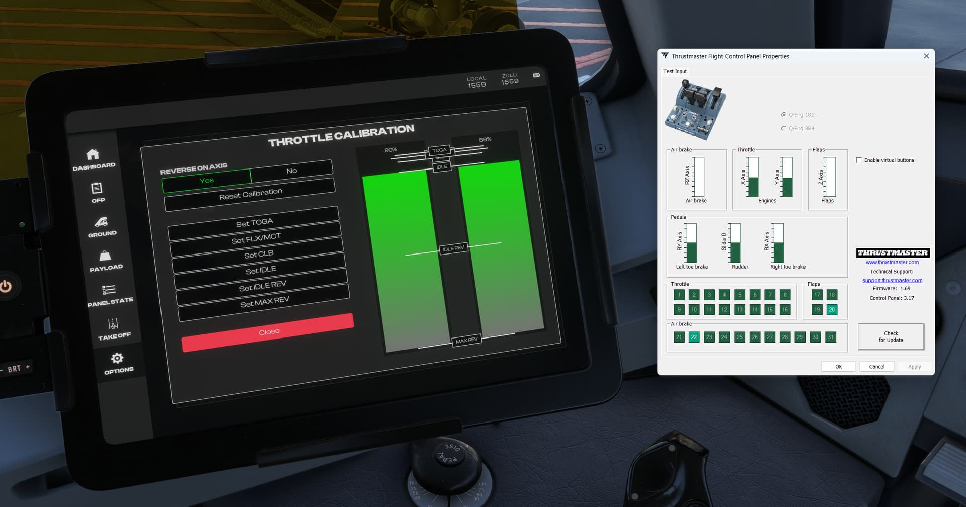Click the throttle quadrant device image

pyautogui.click(x=695, y=111)
